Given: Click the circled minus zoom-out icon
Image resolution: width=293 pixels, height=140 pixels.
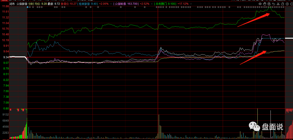Looking at the screenshot, I should [291, 4].
